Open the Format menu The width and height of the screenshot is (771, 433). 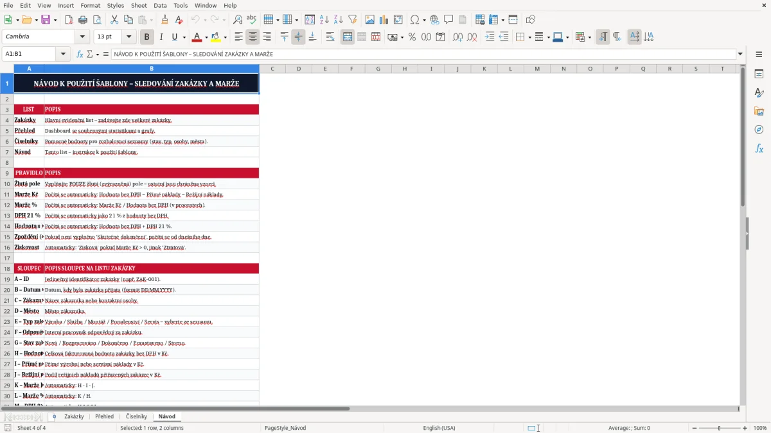[90, 5]
